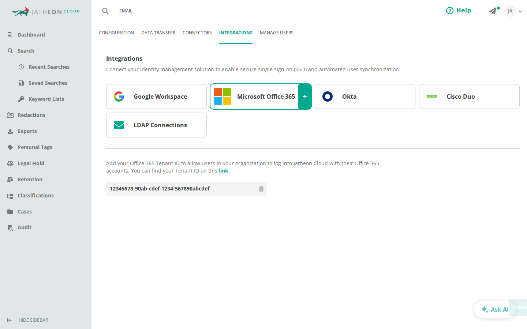The image size is (527, 329).
Task: Open the Ask AI assistant
Action: tap(495, 310)
